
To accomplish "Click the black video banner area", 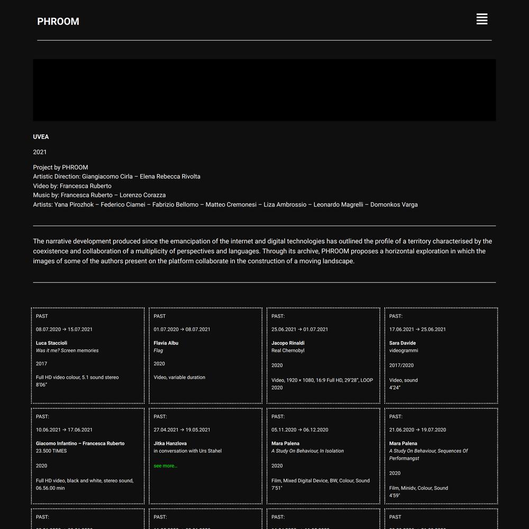I will [264, 90].
